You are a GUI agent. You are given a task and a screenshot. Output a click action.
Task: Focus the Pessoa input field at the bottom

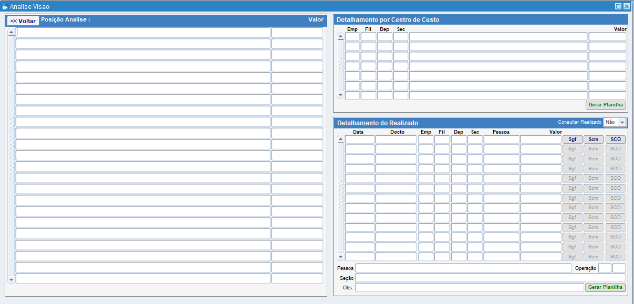click(463, 268)
